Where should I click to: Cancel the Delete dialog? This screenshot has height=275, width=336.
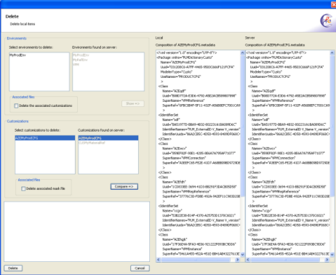pyautogui.click(x=140, y=268)
